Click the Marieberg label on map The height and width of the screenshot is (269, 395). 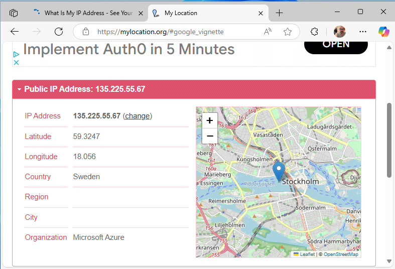coord(218,174)
